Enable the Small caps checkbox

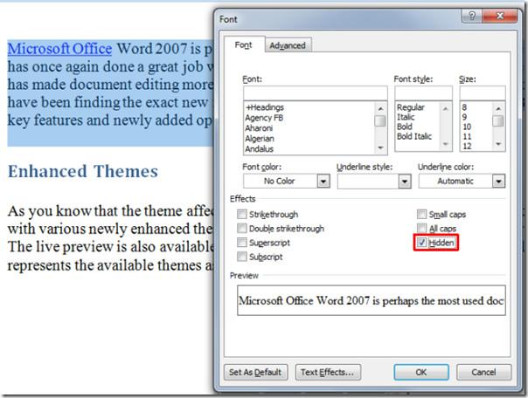[421, 214]
